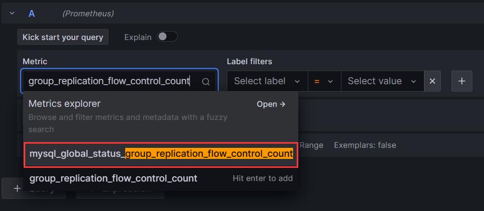Image resolution: width=484 pixels, height=211 pixels.
Task: Open the Select value dropdown
Action: (382, 82)
